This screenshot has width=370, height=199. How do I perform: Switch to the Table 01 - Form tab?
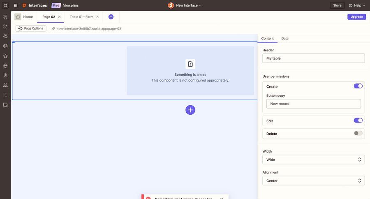click(81, 17)
